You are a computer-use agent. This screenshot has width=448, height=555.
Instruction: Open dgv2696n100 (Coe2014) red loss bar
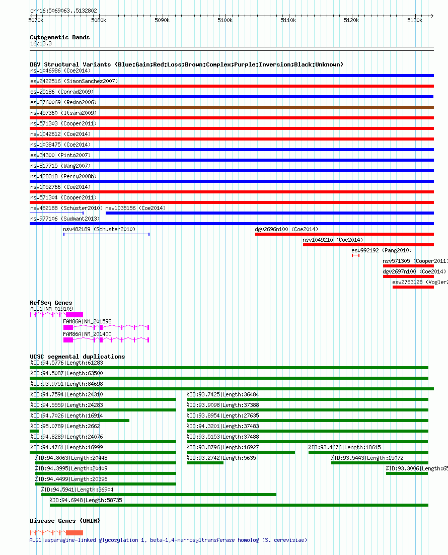tap(344, 234)
